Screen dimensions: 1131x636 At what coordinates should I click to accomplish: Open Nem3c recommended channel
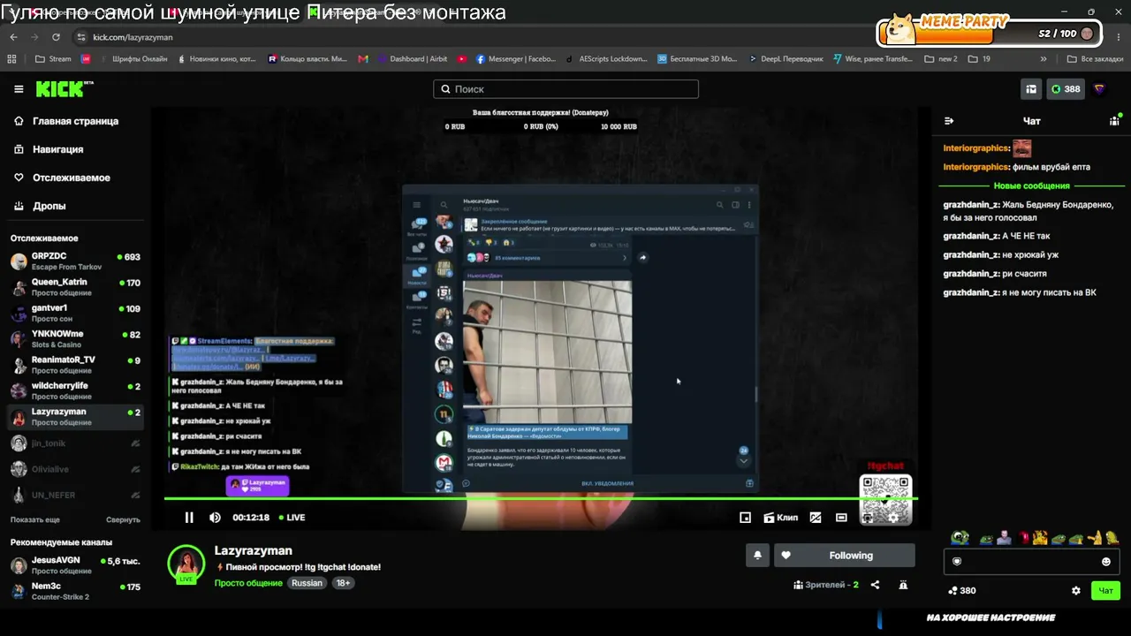[x=75, y=591]
